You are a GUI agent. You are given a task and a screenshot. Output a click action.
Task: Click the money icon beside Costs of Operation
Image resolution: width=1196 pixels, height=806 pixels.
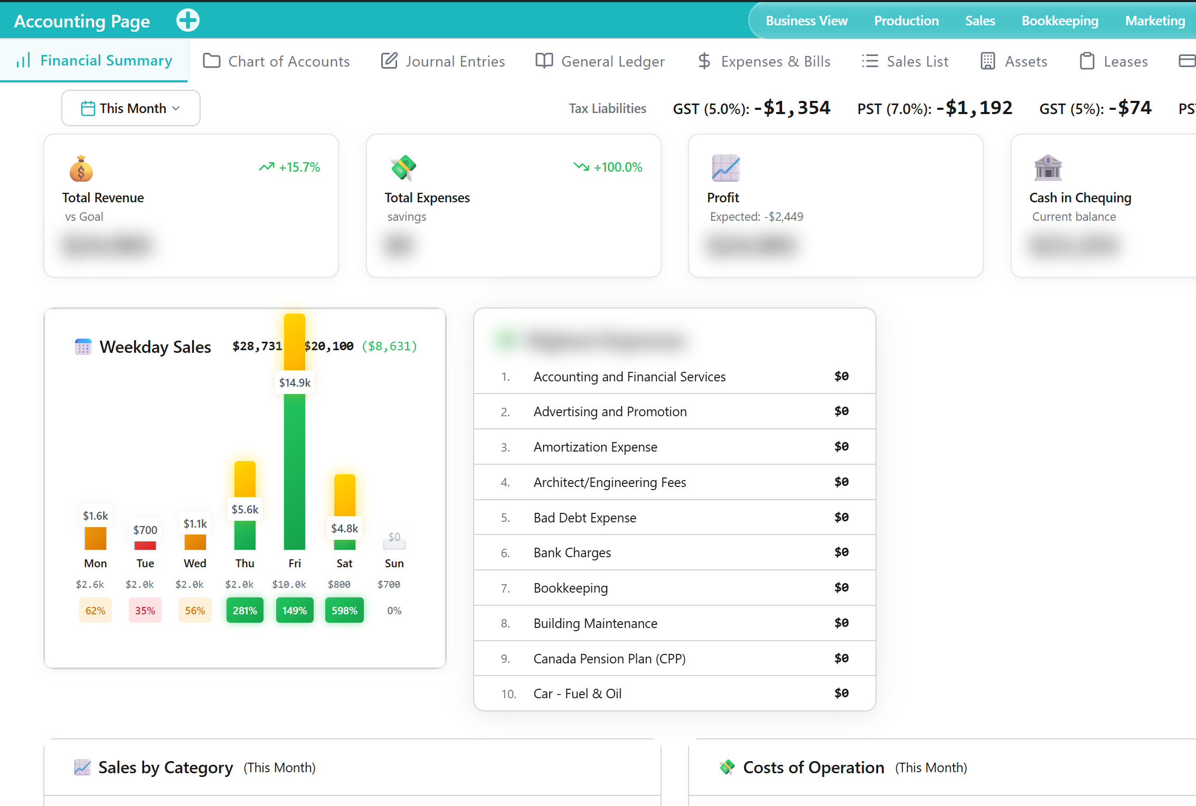pos(727,767)
